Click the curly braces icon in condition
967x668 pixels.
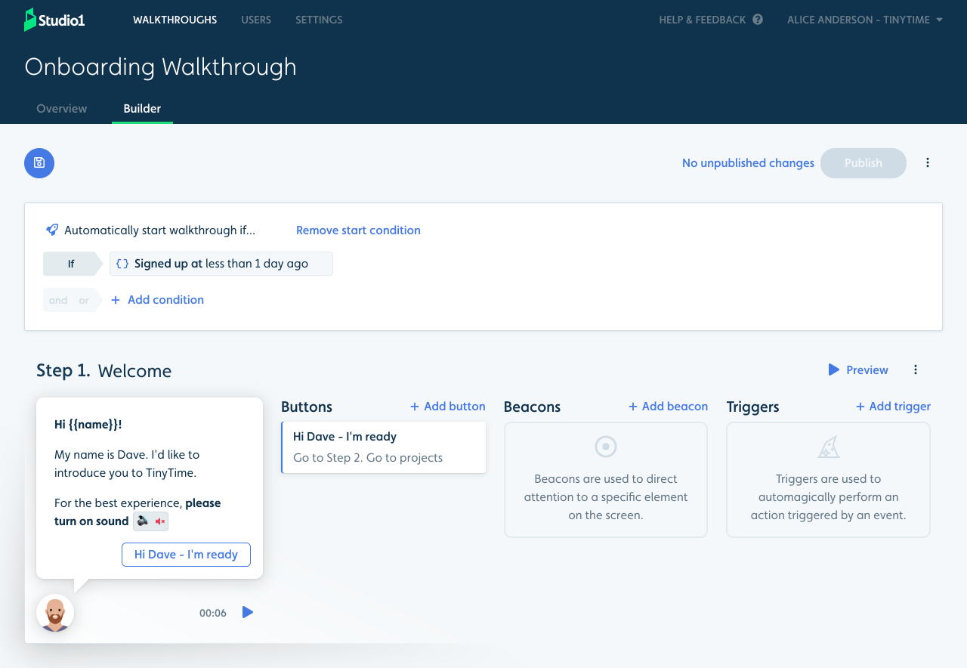pos(122,264)
